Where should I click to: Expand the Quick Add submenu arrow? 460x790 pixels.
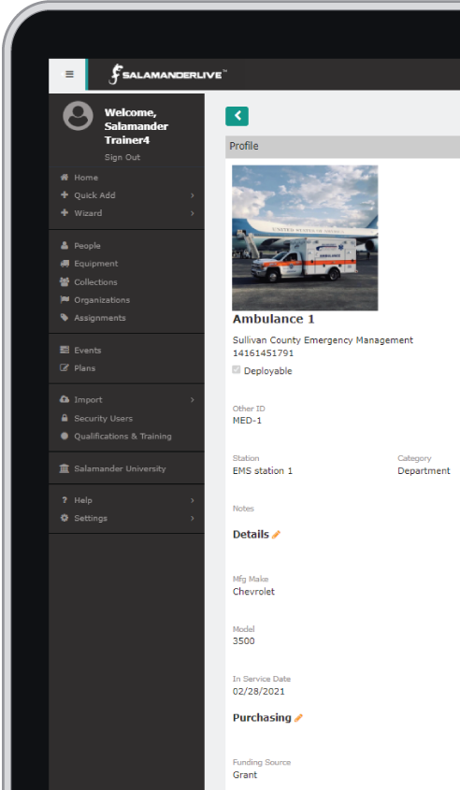click(193, 195)
